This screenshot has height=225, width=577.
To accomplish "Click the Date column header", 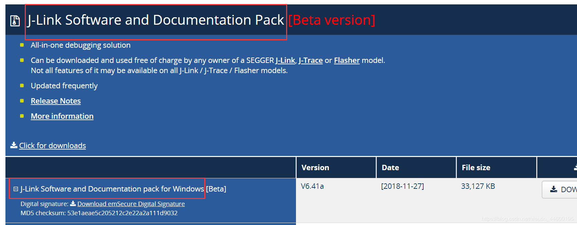I will (x=390, y=167).
